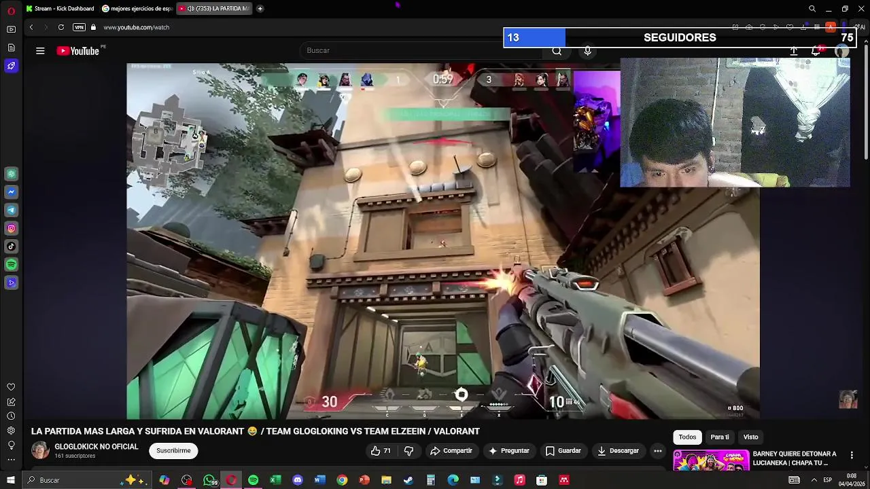Select the Todos filter chip
870x489 pixels.
(x=687, y=437)
